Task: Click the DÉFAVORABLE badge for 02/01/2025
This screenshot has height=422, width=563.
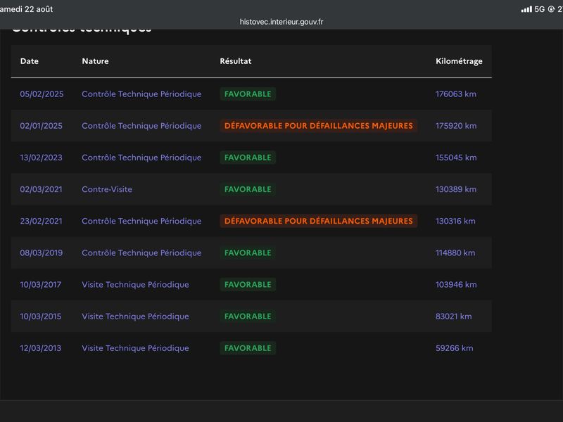Action: tap(319, 126)
